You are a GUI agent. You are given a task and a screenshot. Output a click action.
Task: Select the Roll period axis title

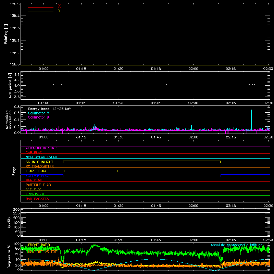[10, 85]
